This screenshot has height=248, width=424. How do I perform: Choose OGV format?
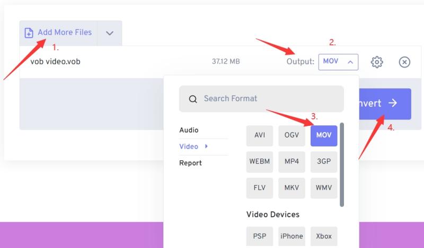[x=292, y=136]
